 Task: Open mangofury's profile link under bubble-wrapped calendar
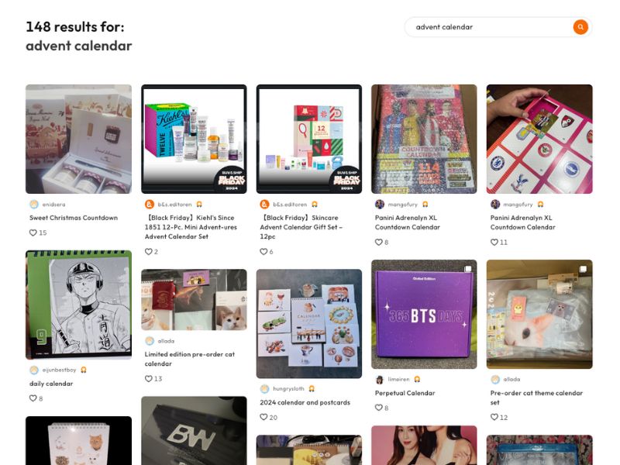(402, 205)
